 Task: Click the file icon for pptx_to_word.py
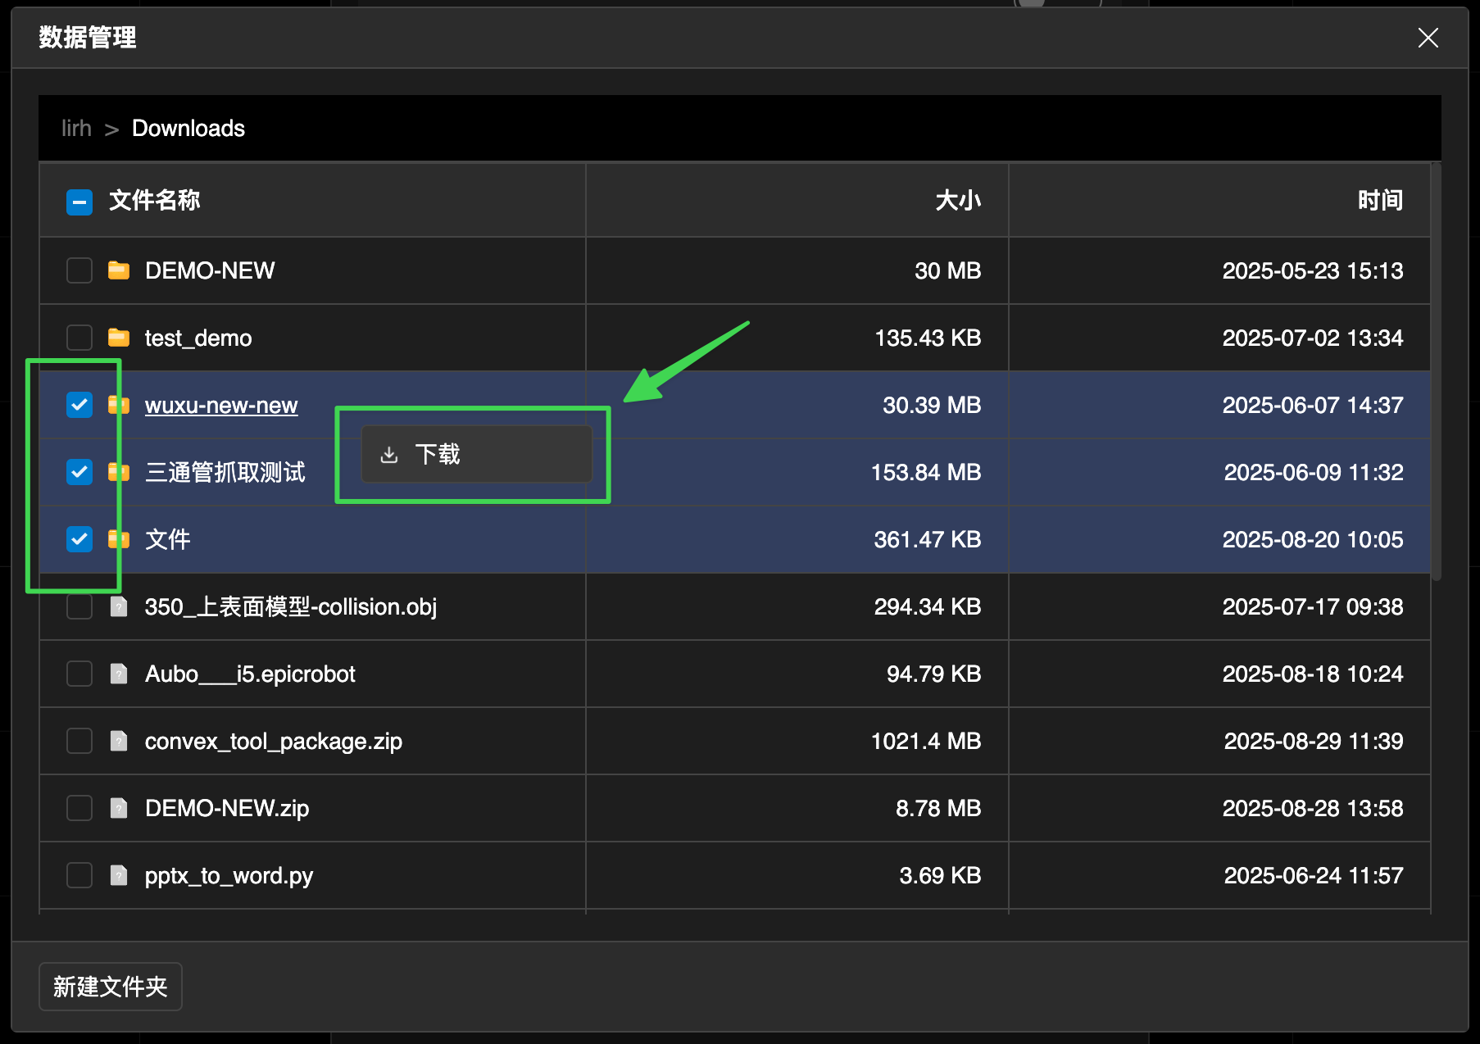[x=119, y=875]
